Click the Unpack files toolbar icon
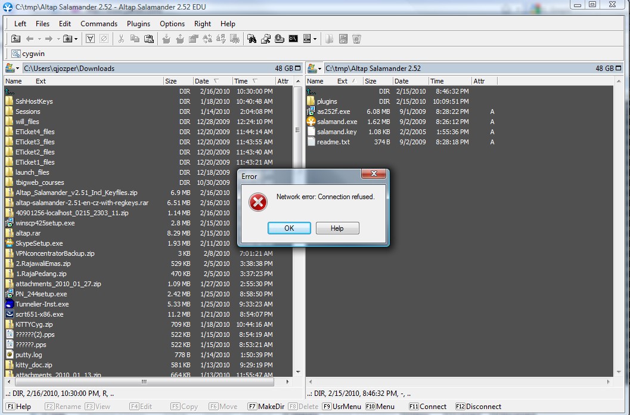630x415 pixels. tap(180, 39)
